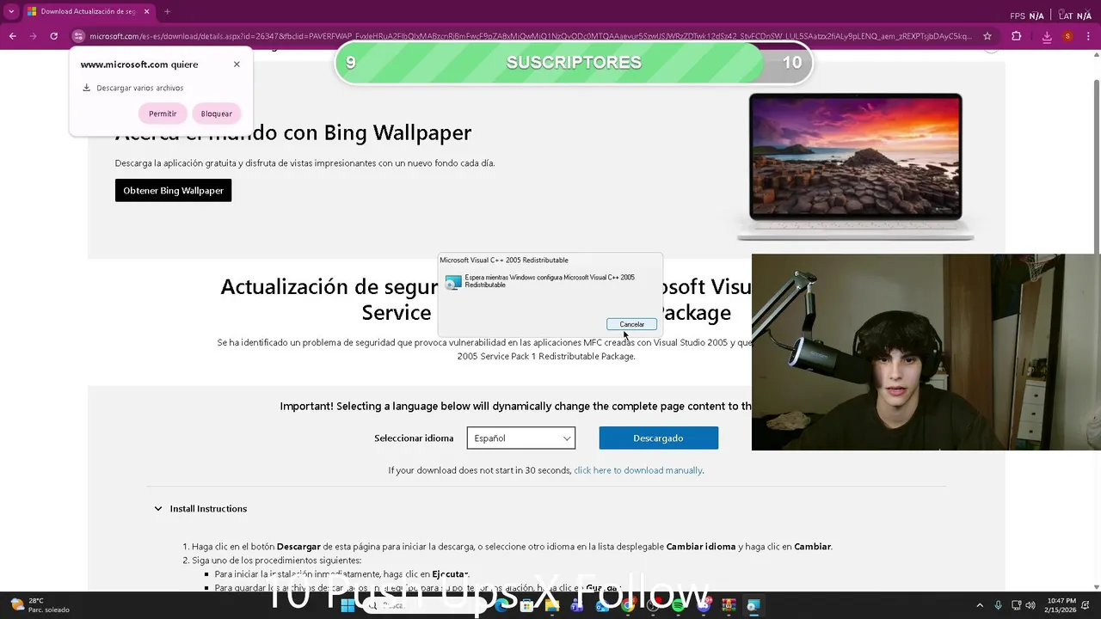This screenshot has height=619, width=1101.
Task: Open Google Chrome from the taskbar
Action: coord(628,605)
